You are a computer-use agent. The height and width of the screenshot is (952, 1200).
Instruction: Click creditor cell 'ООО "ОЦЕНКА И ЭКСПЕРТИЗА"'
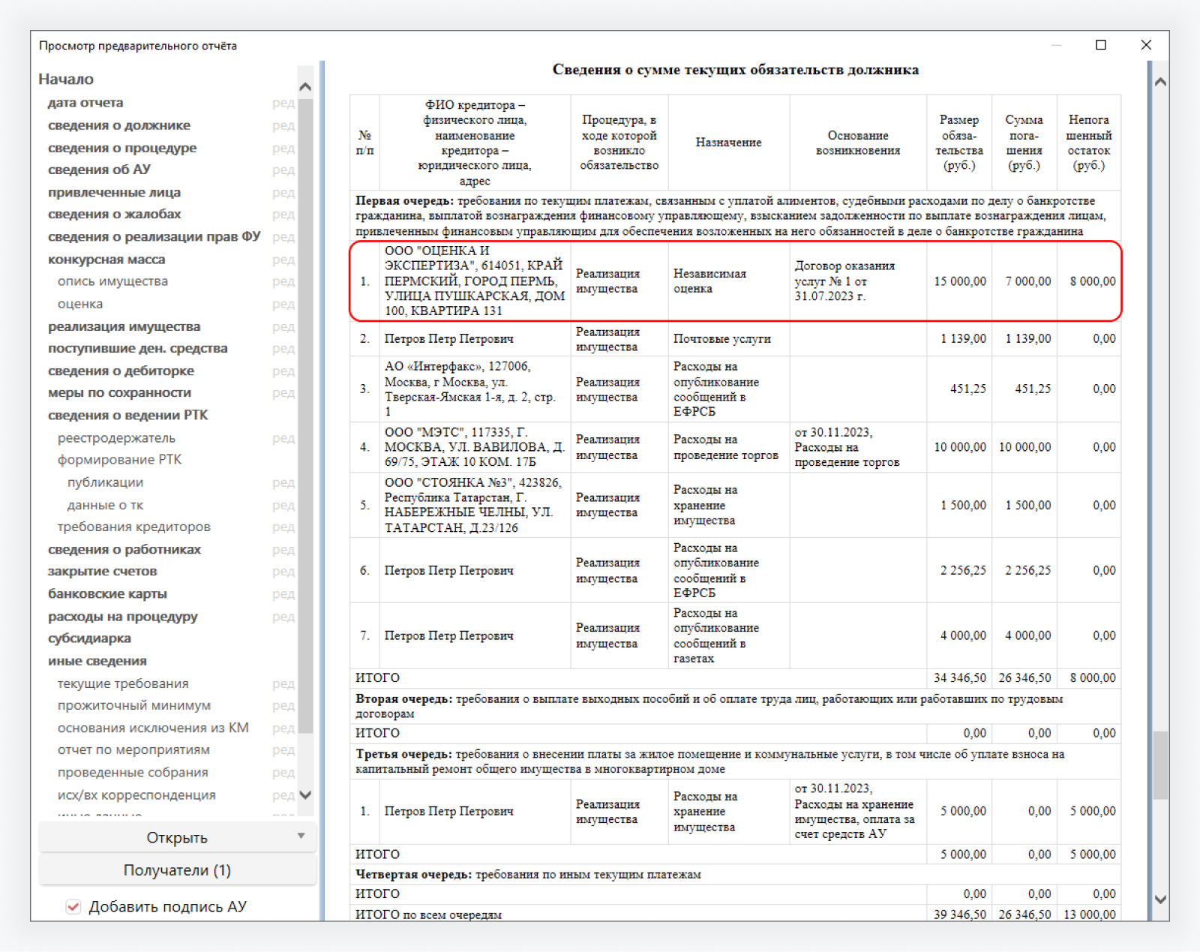pyautogui.click(x=474, y=281)
